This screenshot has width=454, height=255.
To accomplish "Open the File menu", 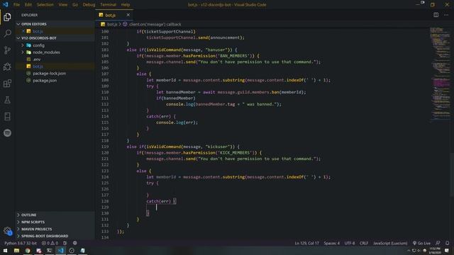I will tap(16, 5).
